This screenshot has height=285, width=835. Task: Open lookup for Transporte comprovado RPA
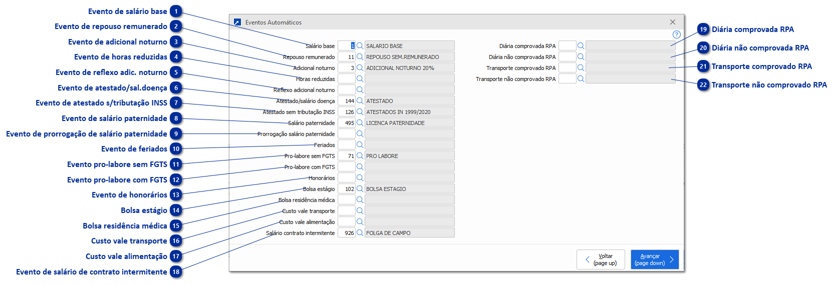click(581, 67)
